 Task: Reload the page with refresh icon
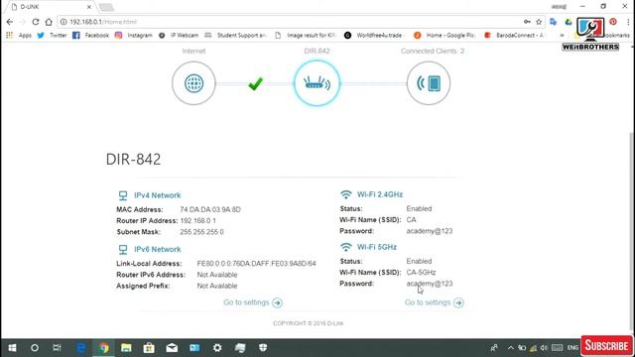point(36,22)
